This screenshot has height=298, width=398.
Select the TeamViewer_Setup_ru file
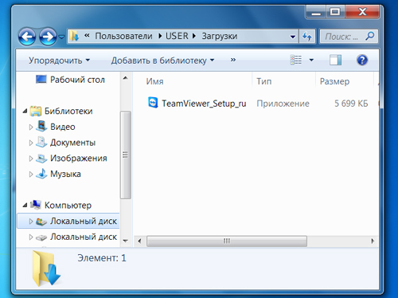(204, 104)
